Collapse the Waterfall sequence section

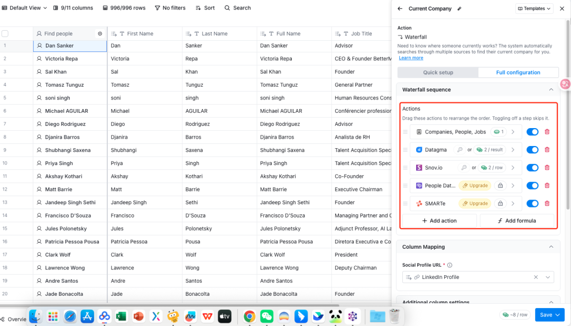coord(551,90)
